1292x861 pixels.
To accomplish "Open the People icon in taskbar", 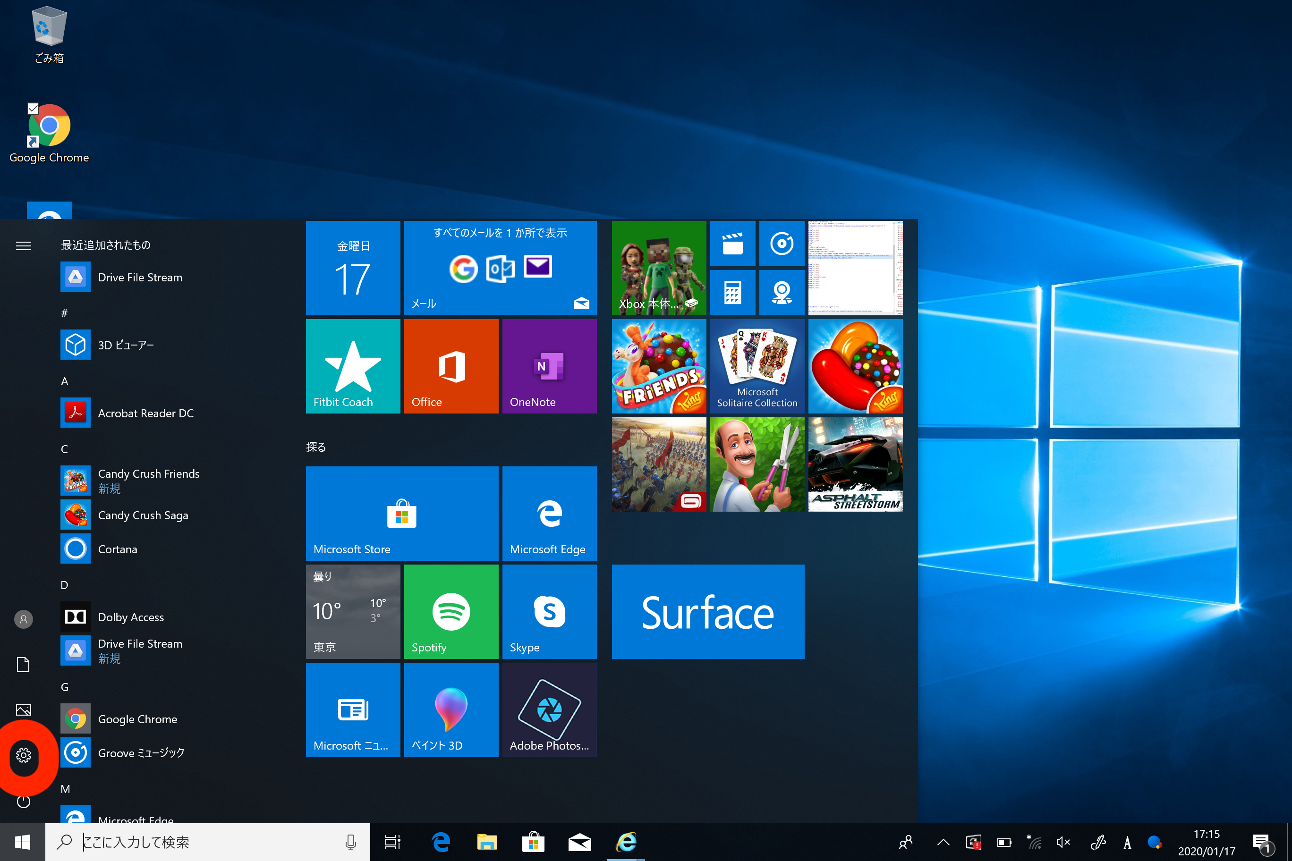I will tap(905, 842).
